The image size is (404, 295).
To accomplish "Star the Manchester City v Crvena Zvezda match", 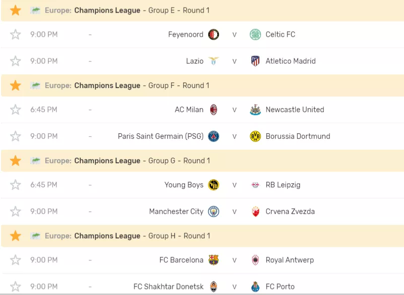I will pos(16,212).
